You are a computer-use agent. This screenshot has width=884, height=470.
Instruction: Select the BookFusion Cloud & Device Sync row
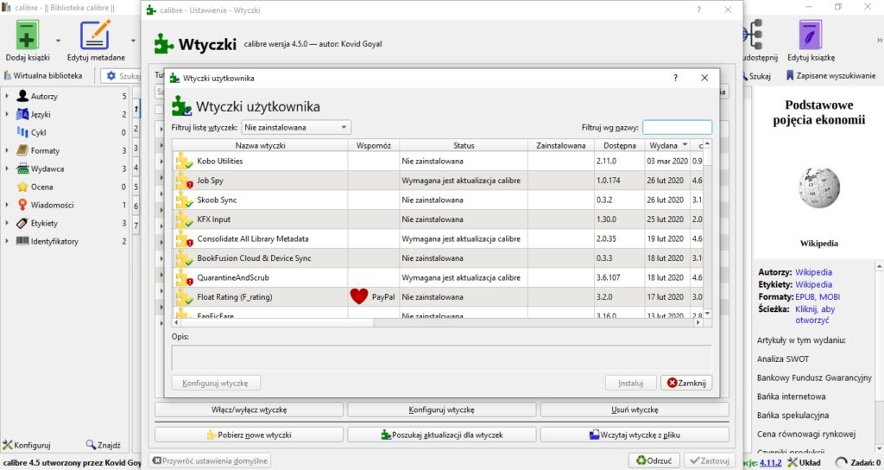point(438,257)
